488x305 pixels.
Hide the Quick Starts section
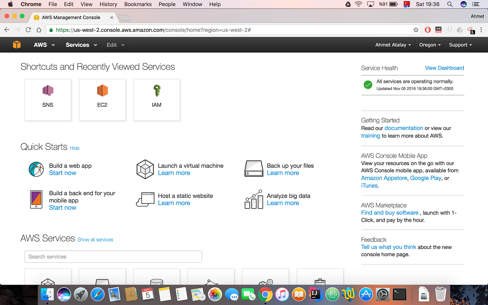click(x=74, y=148)
